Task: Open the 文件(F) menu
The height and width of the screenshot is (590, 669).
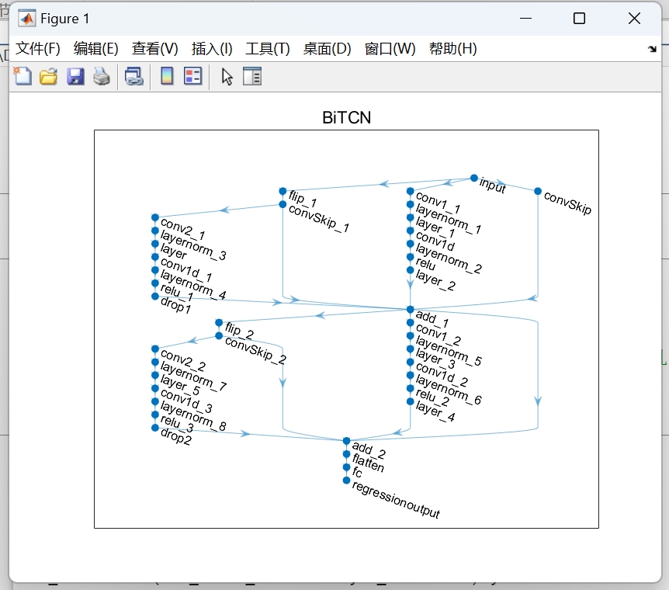Action: pyautogui.click(x=38, y=48)
